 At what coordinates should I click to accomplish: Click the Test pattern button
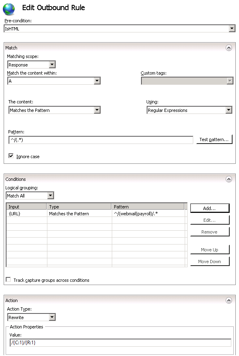pos(215,139)
